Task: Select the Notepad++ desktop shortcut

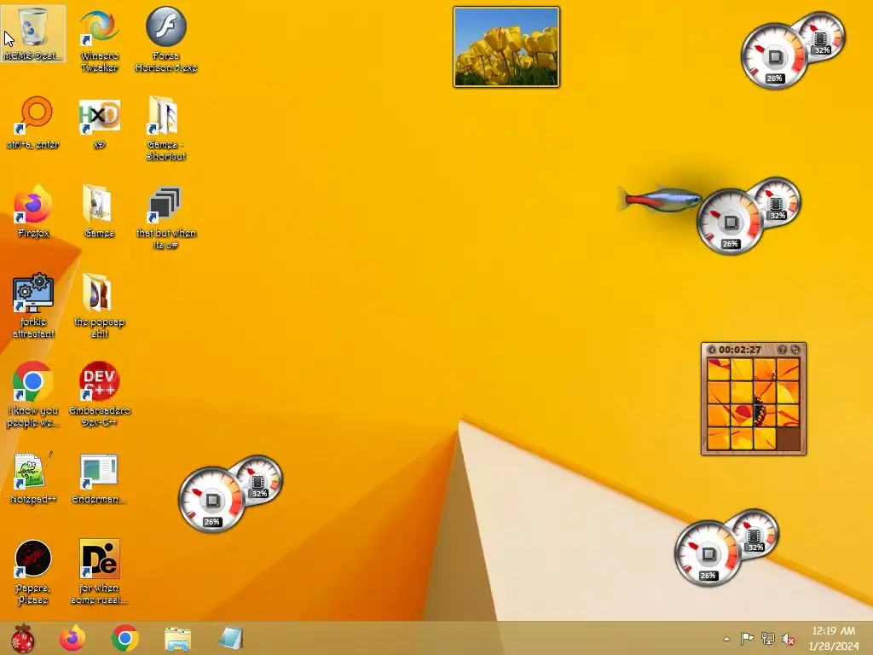Action: coord(33,478)
